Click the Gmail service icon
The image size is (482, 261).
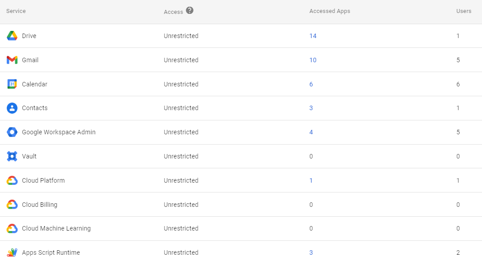[x=12, y=60]
